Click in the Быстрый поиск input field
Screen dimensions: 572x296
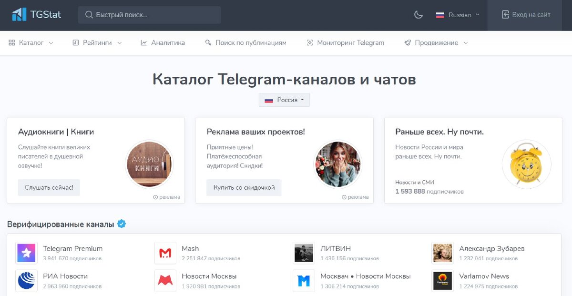tap(149, 15)
